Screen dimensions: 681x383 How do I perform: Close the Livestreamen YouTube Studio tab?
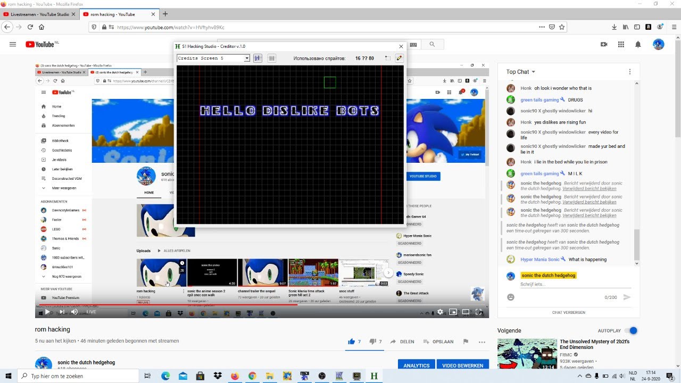pos(73,14)
